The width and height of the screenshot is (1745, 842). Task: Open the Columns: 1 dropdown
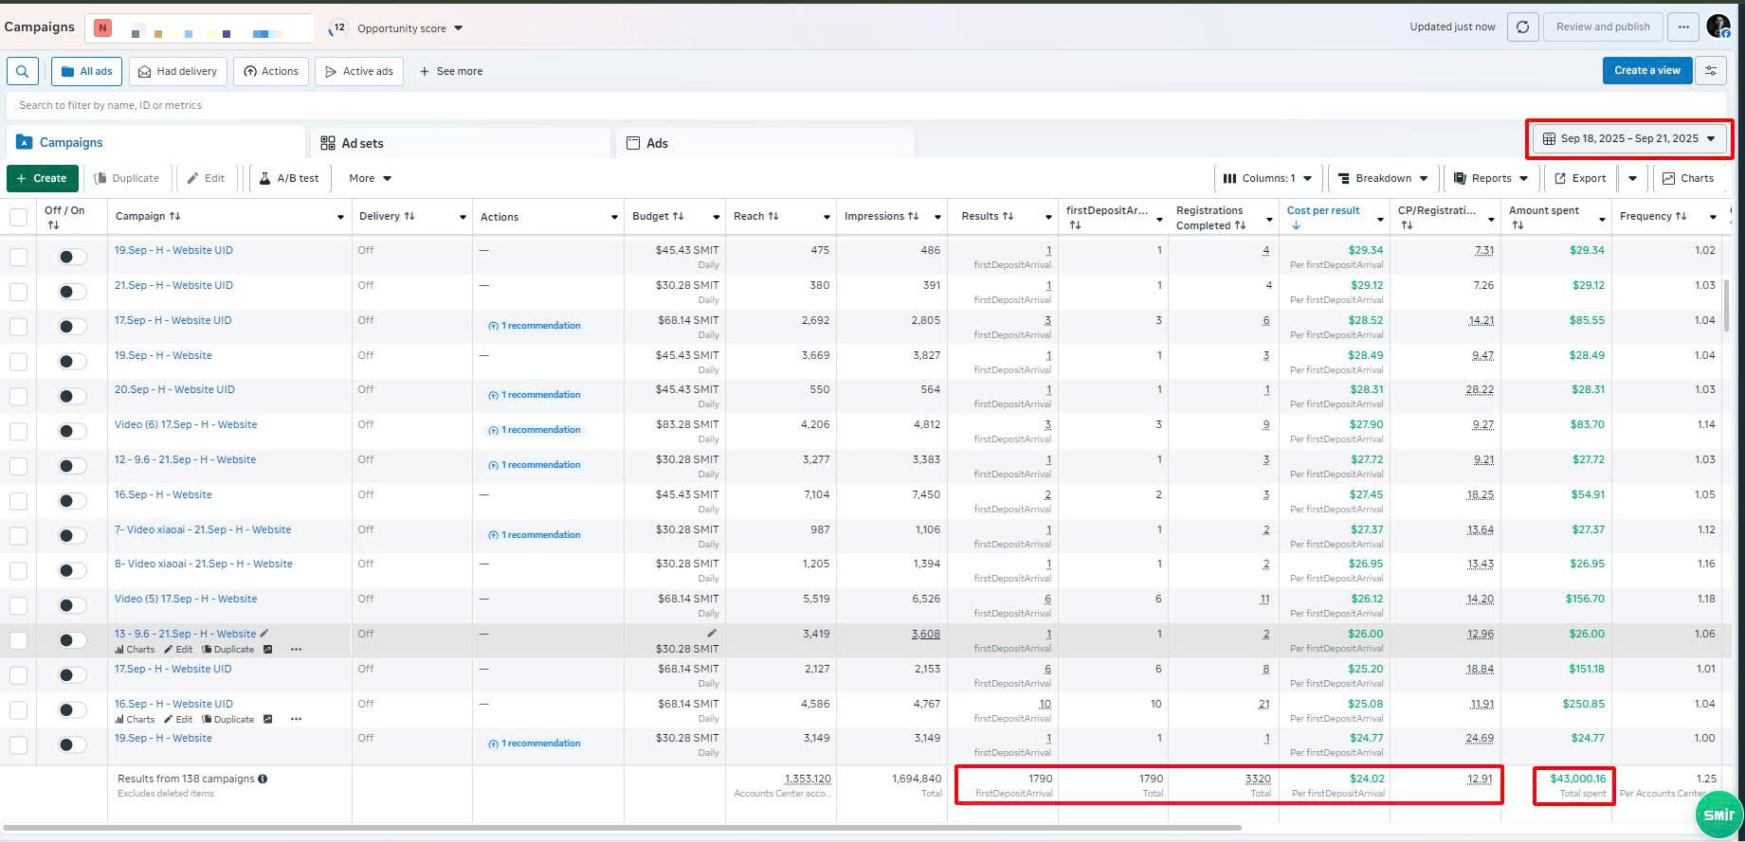pos(1268,178)
